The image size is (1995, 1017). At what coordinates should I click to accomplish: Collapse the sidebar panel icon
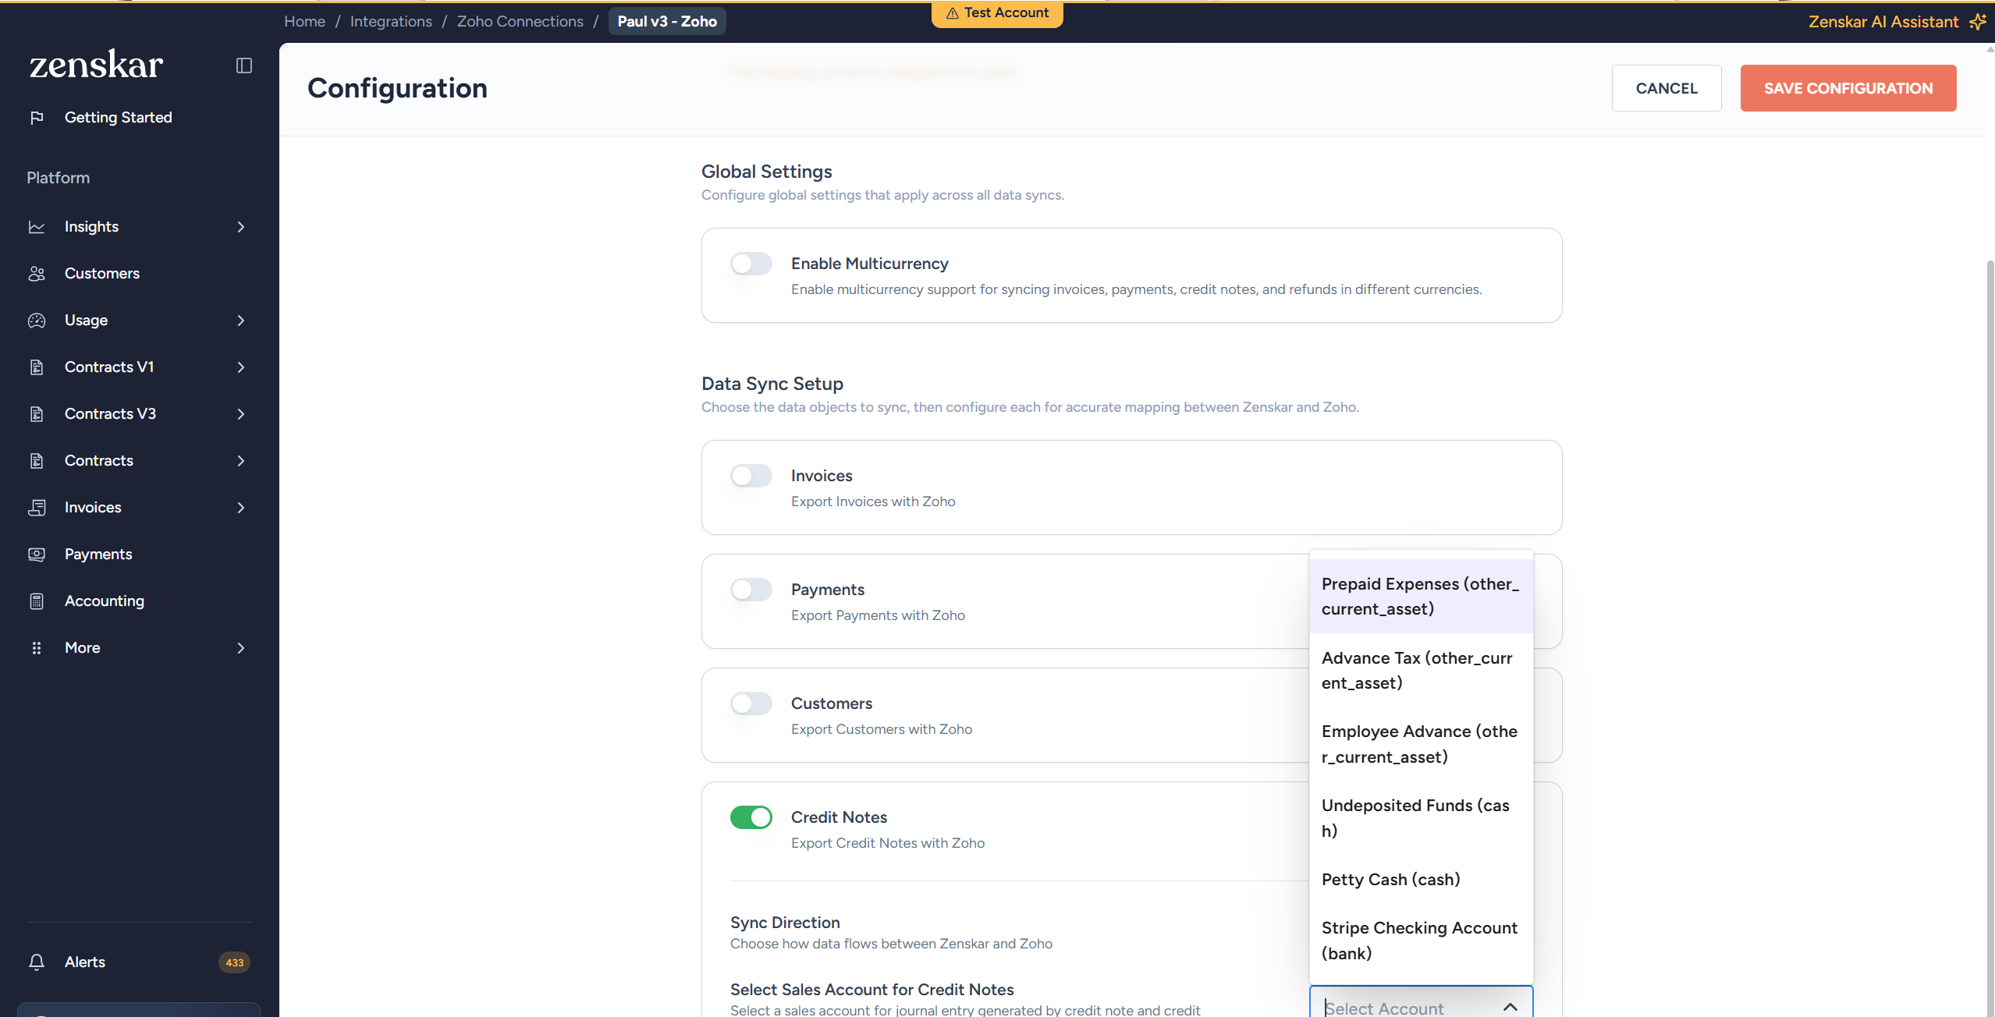[244, 66]
